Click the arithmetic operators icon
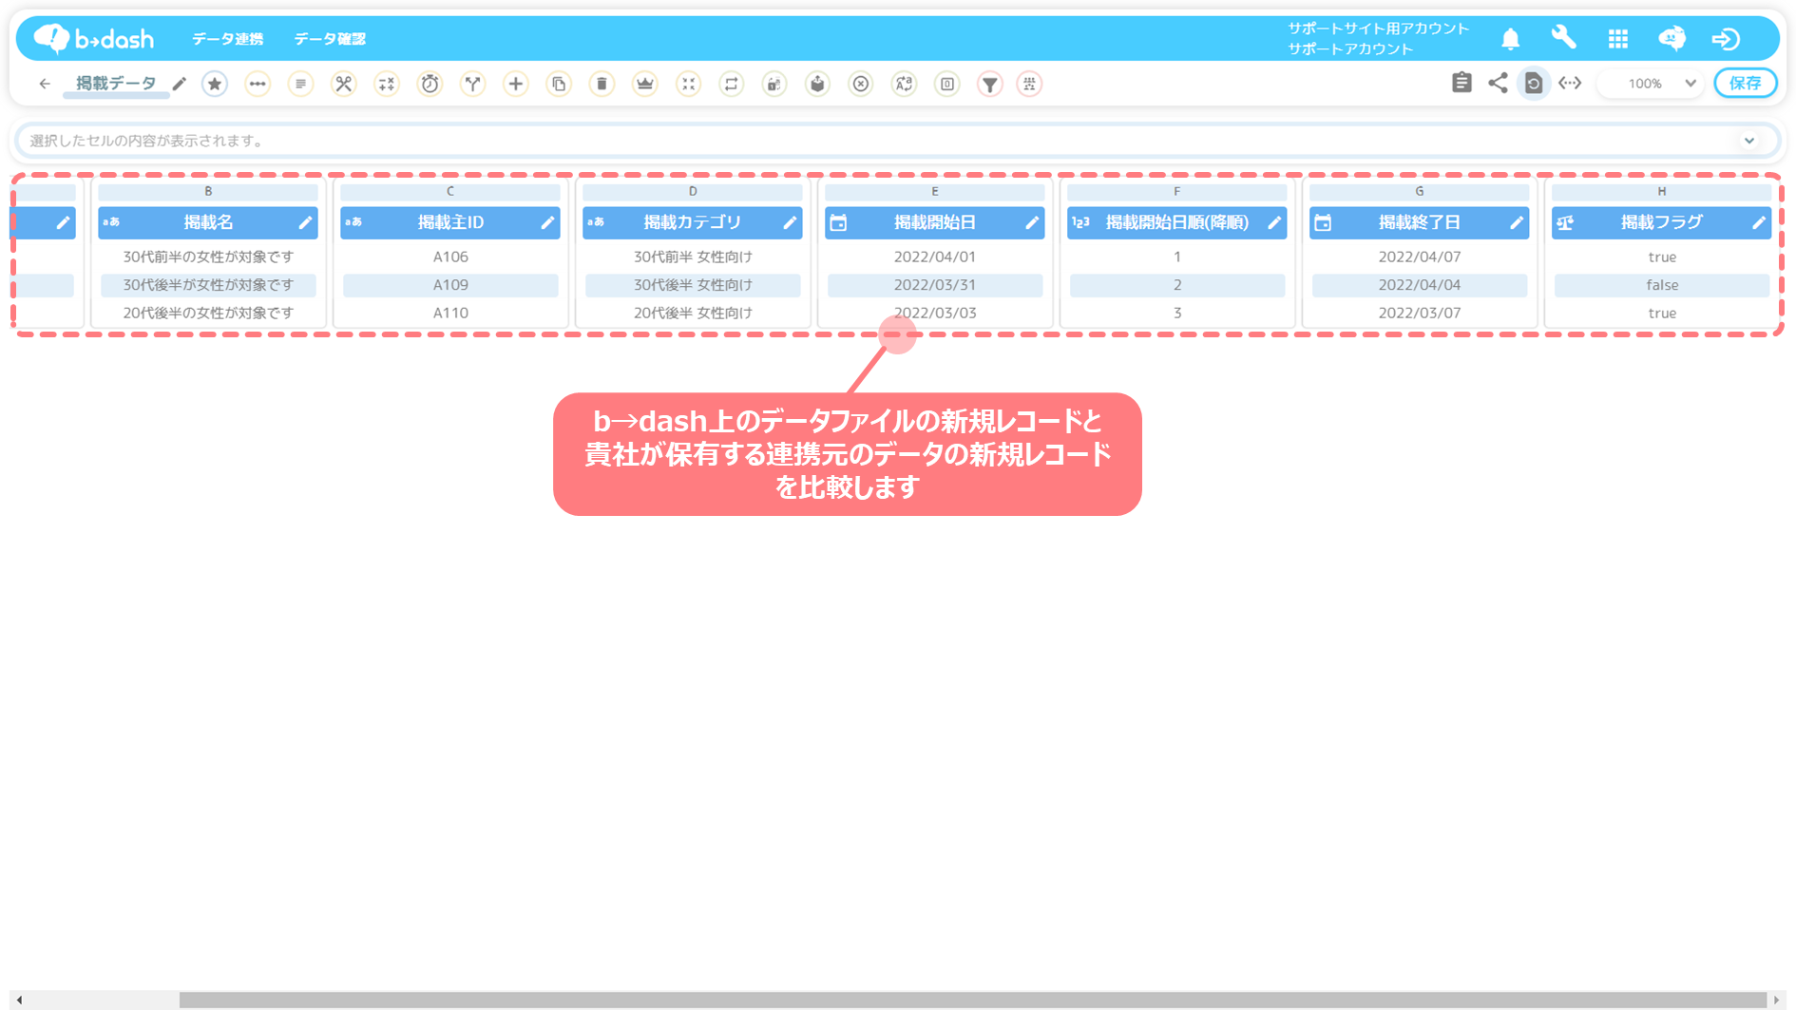 pos(387,84)
